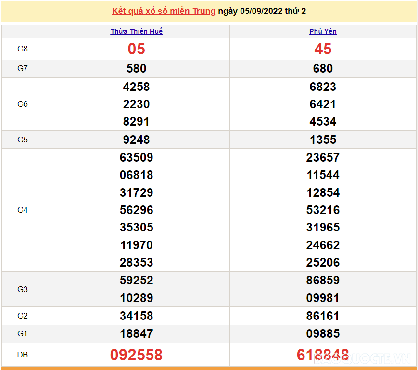Viewport: 418px width, 370px height.
Task: Select the G8 prize number 45
Action: (323, 49)
